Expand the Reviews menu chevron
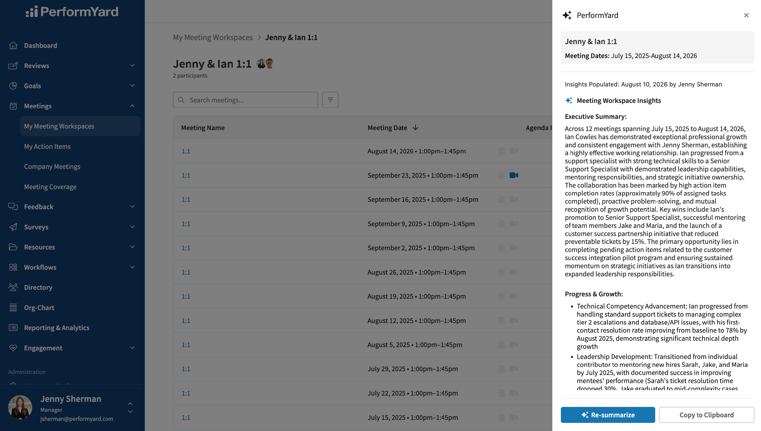This screenshot has height=431, width=761. (x=132, y=65)
